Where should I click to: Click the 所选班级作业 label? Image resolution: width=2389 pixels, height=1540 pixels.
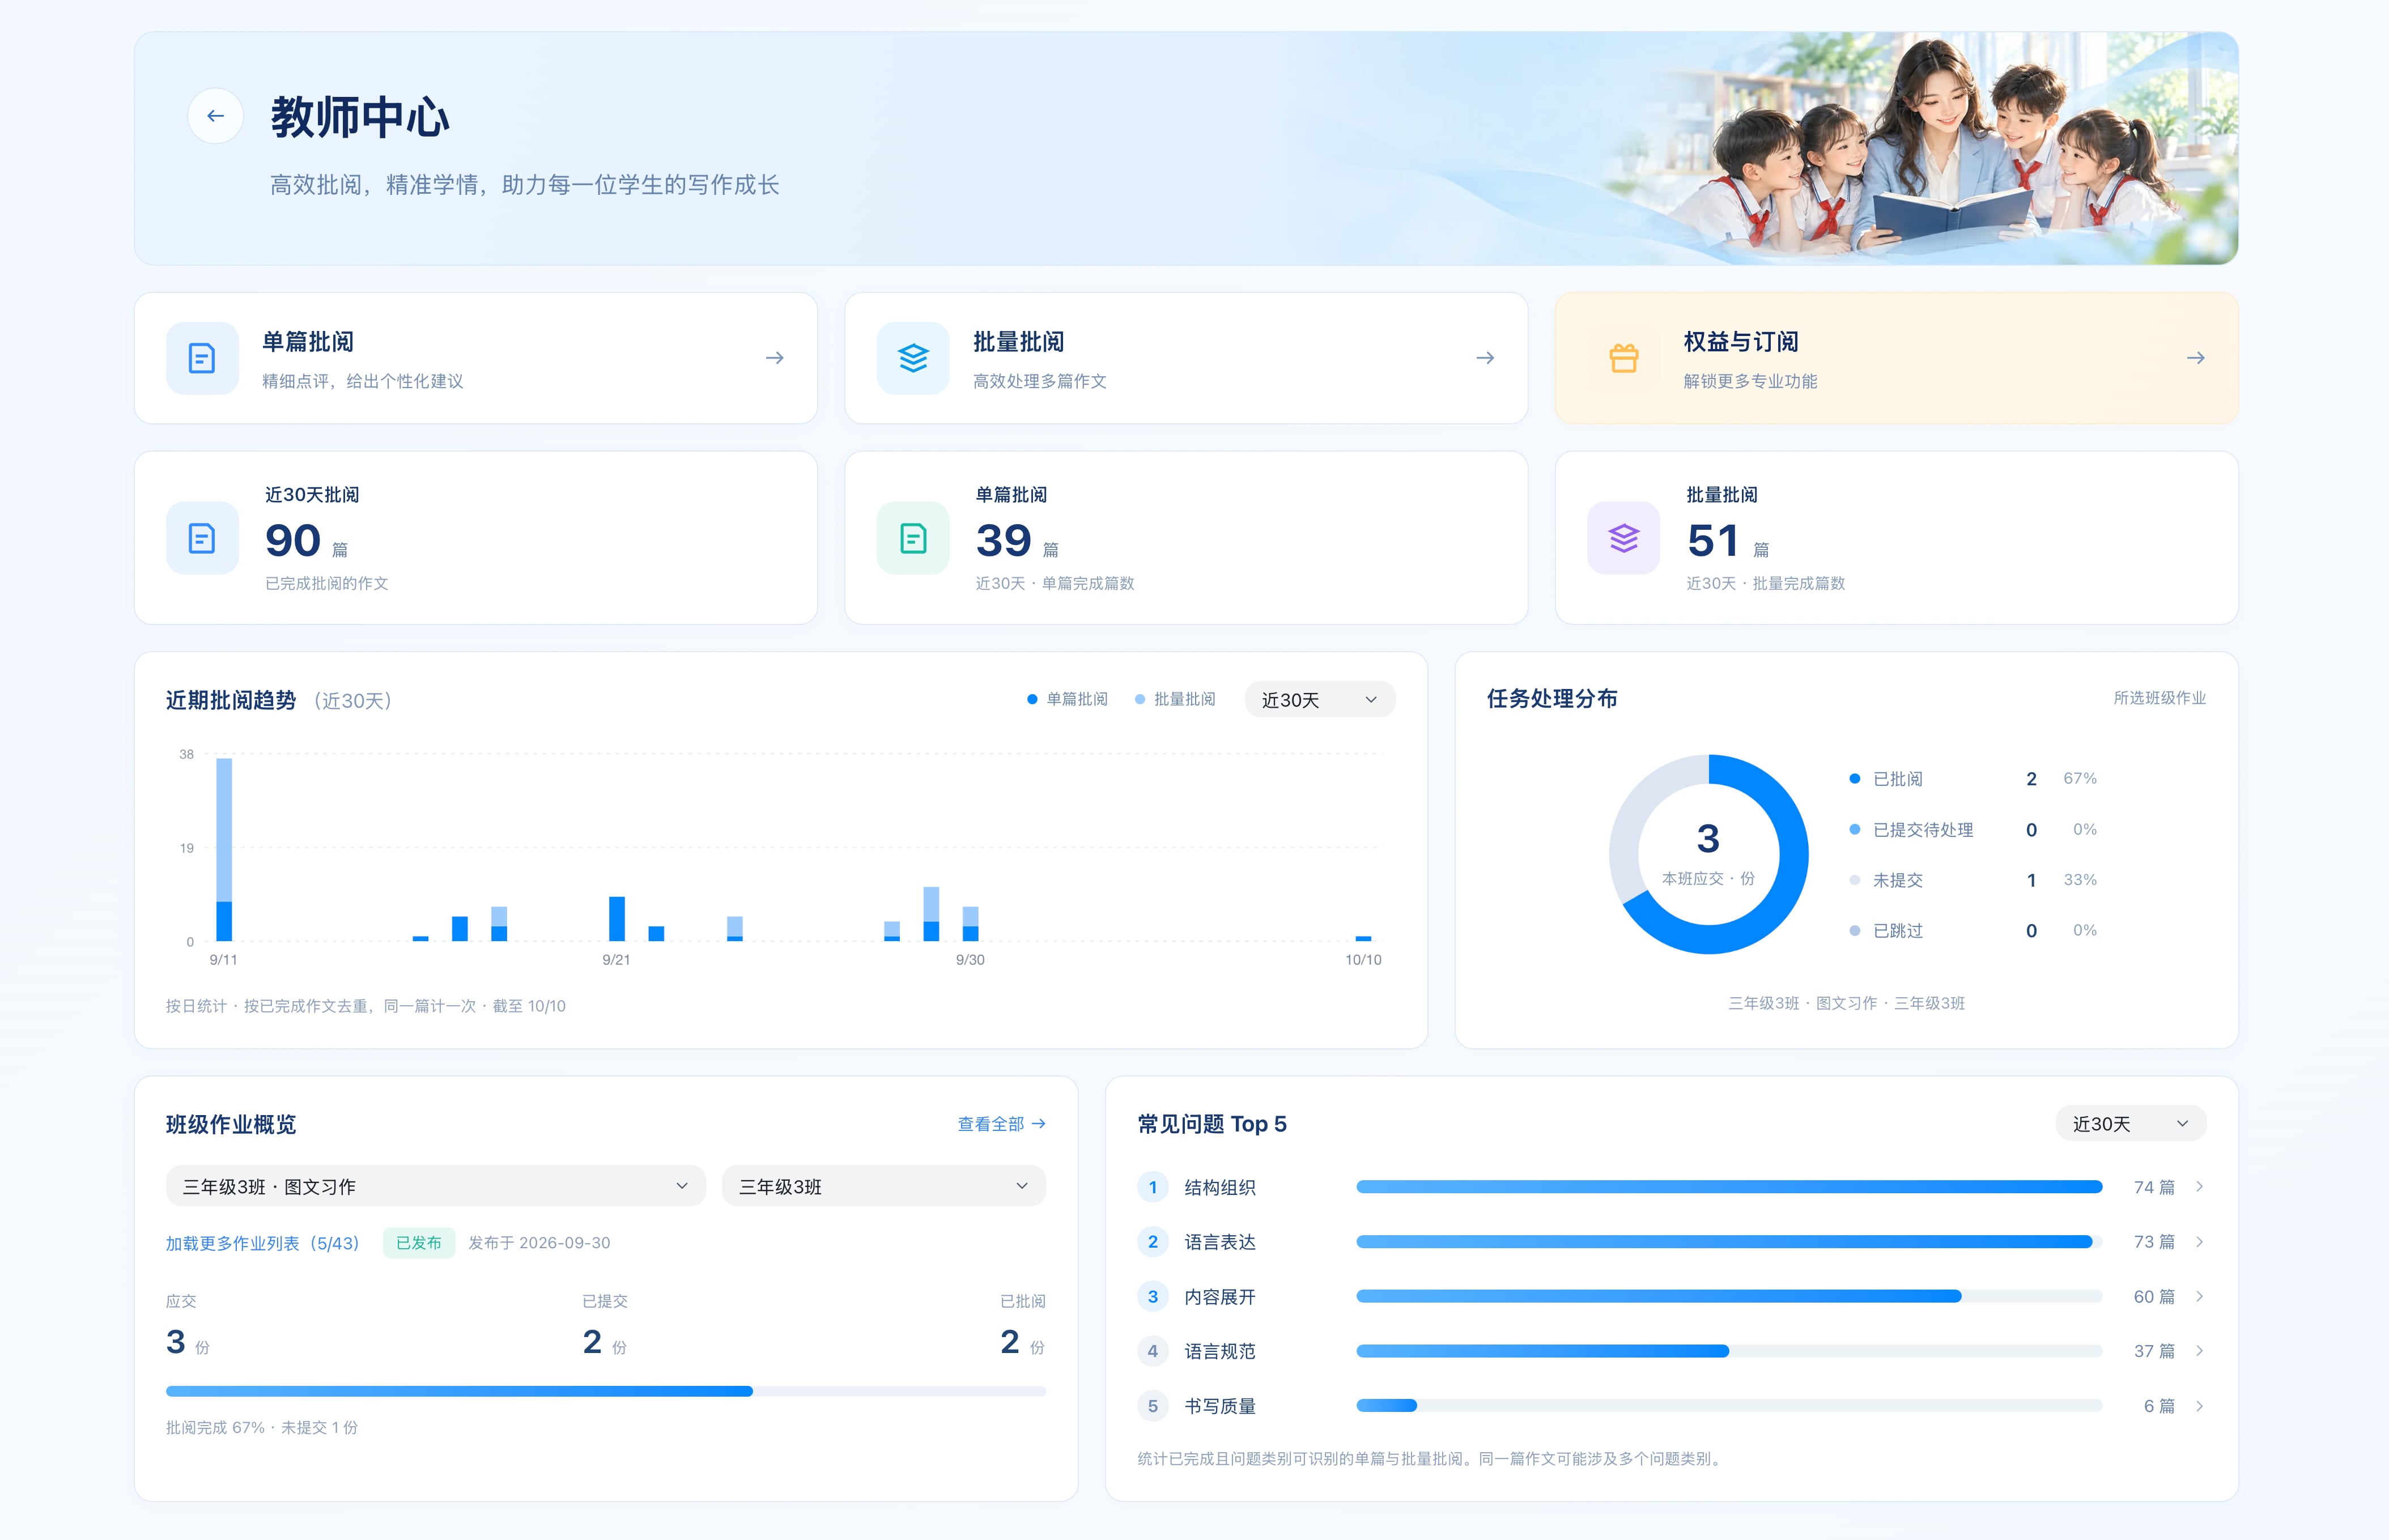pos(2160,698)
